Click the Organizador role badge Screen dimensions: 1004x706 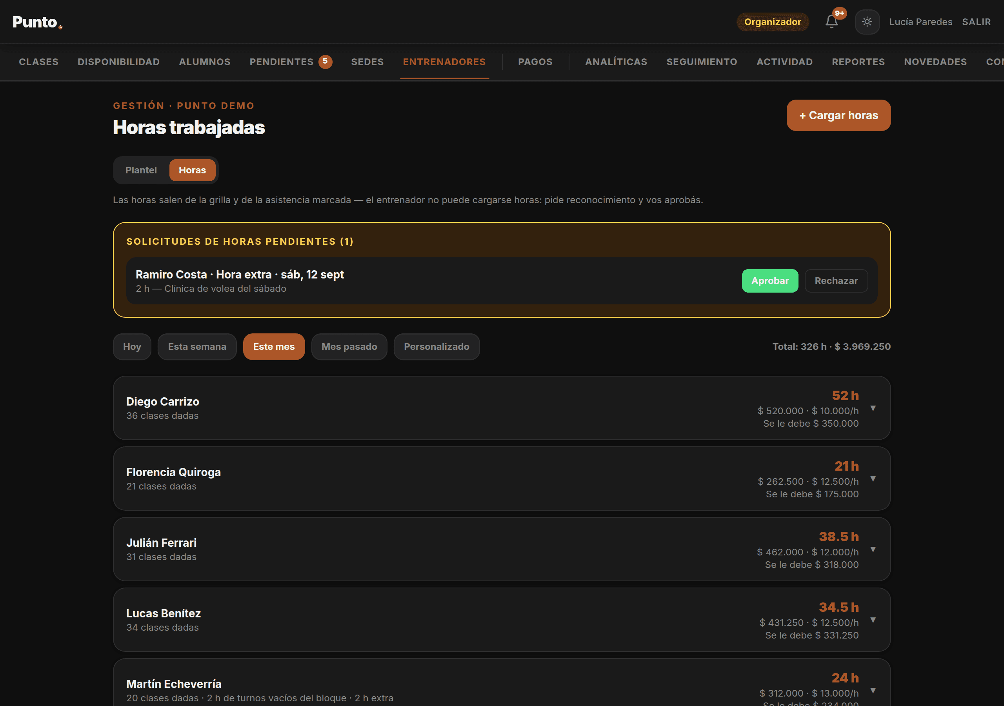[773, 22]
